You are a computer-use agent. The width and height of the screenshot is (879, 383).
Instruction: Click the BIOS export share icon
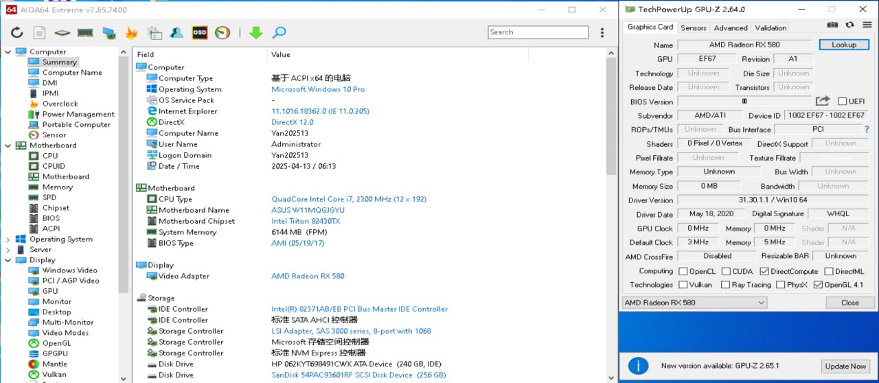[x=823, y=101]
